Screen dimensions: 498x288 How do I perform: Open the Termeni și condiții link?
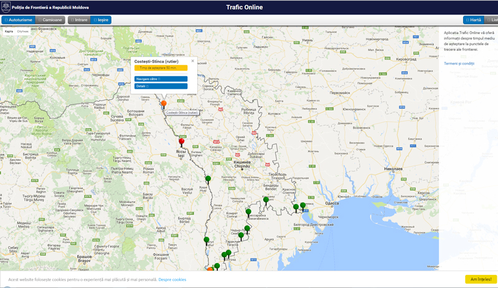pos(459,63)
